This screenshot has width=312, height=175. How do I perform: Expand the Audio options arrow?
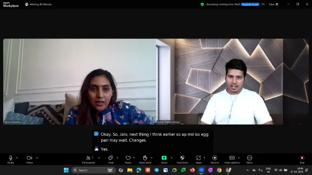17,158
